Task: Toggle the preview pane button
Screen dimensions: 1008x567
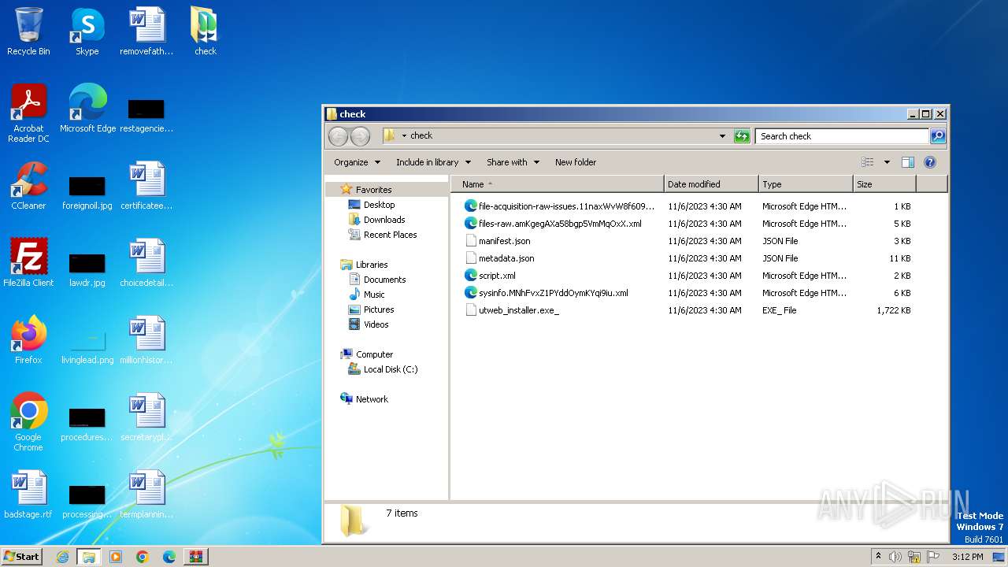Action: pyautogui.click(x=907, y=162)
